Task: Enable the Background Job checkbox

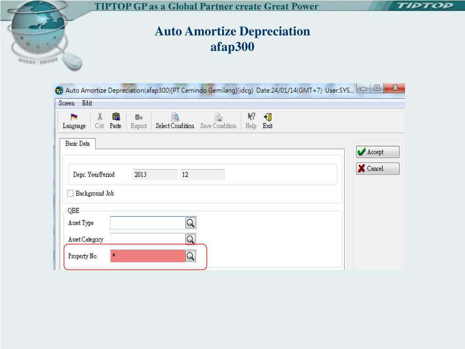Action: (x=70, y=193)
